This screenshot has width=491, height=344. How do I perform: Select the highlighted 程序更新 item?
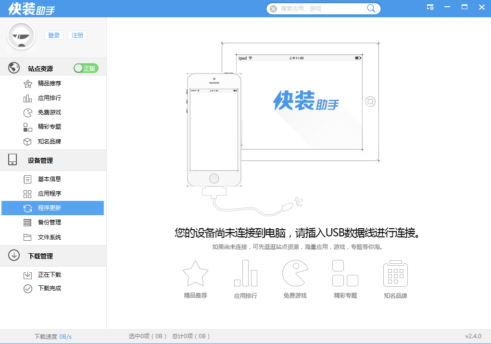52,208
